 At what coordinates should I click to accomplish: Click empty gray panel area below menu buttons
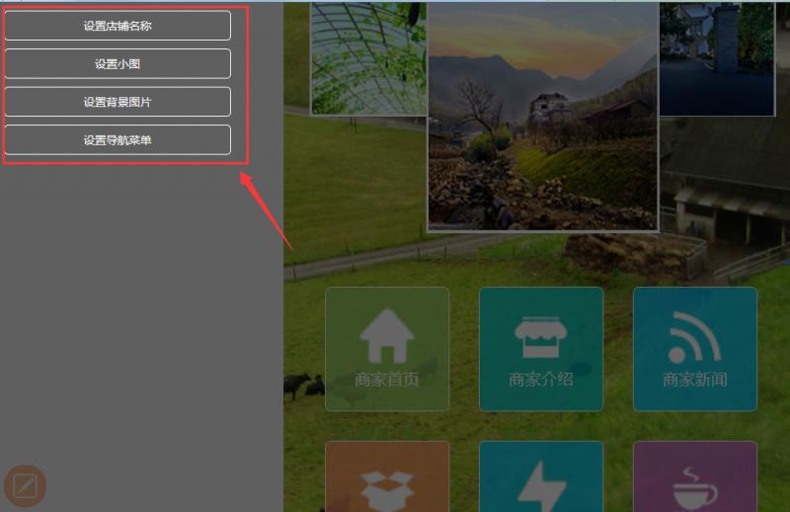point(141,312)
